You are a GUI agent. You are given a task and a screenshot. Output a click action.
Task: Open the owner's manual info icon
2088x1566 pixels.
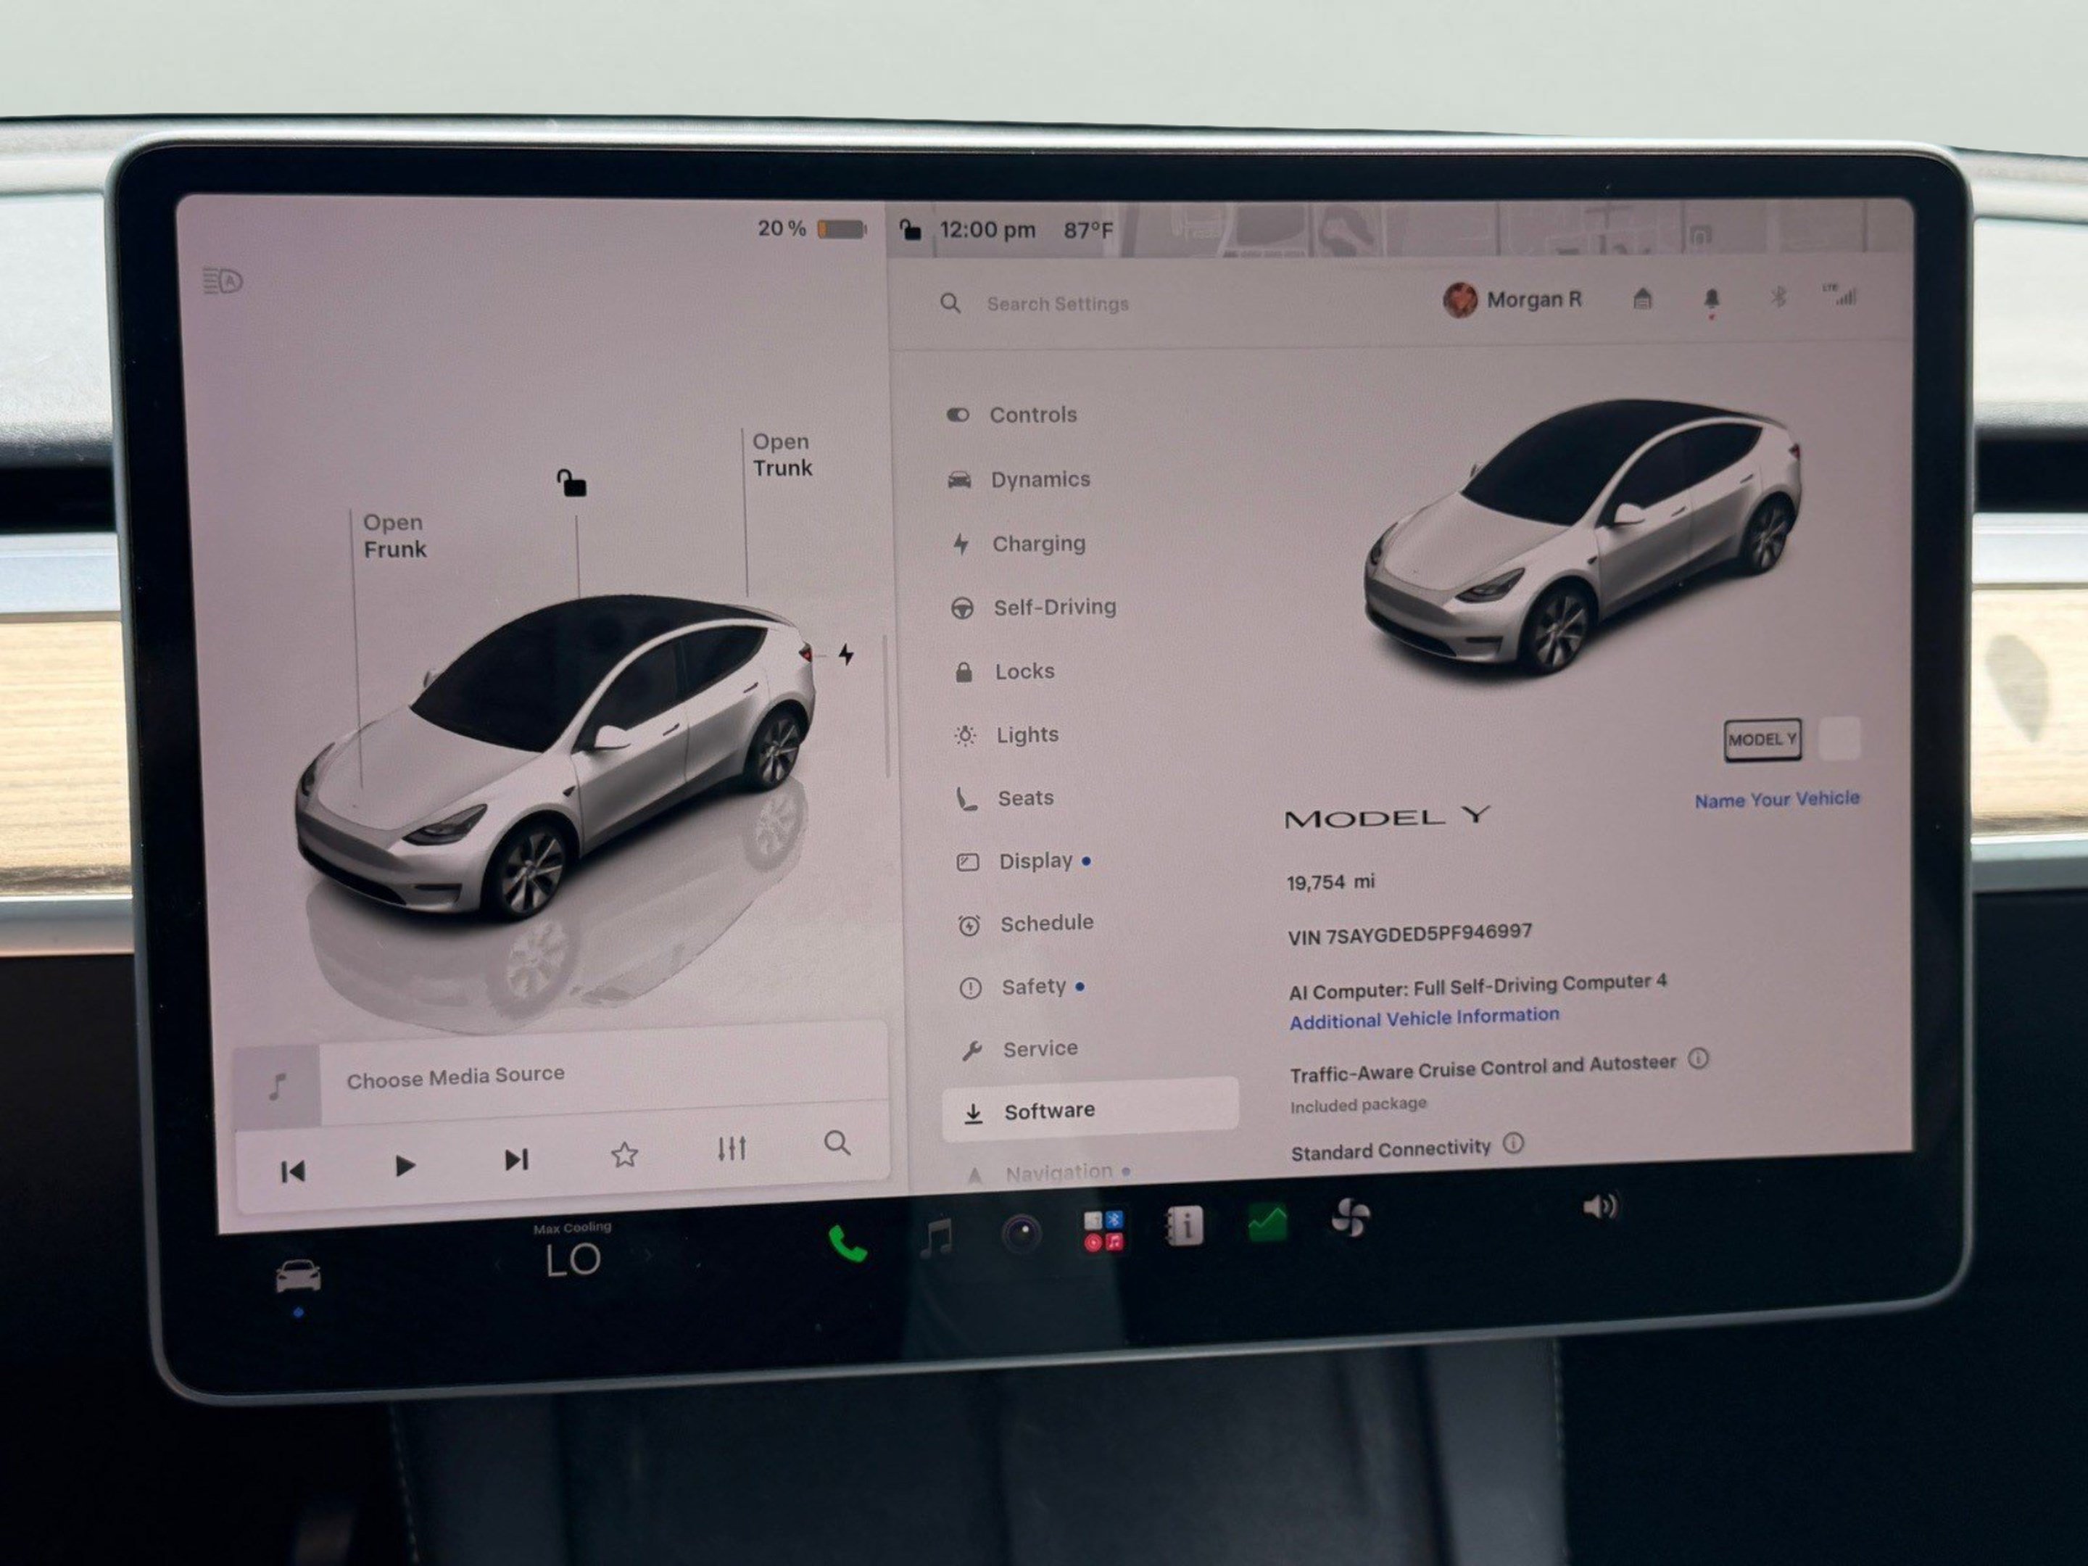[1185, 1226]
